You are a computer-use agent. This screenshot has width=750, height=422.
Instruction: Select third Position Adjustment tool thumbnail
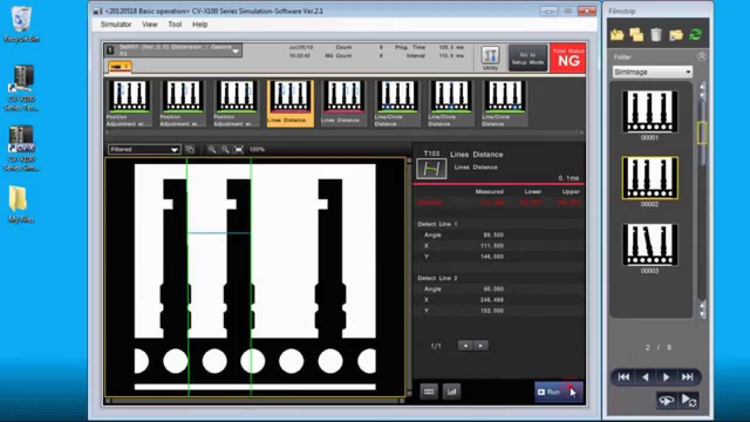pos(237,104)
